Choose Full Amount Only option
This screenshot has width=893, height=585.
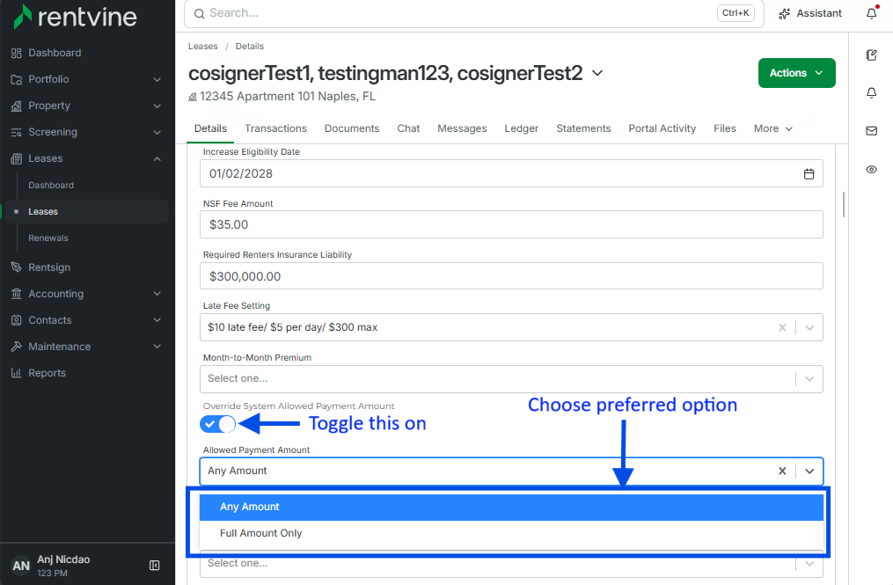click(511, 533)
